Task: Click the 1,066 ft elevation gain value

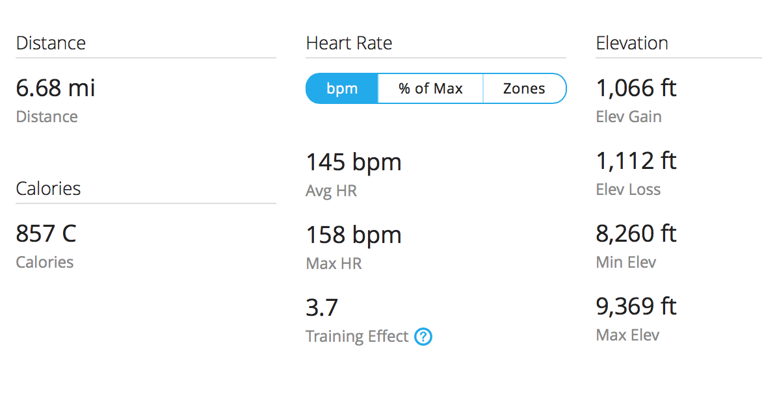Action: click(x=636, y=88)
